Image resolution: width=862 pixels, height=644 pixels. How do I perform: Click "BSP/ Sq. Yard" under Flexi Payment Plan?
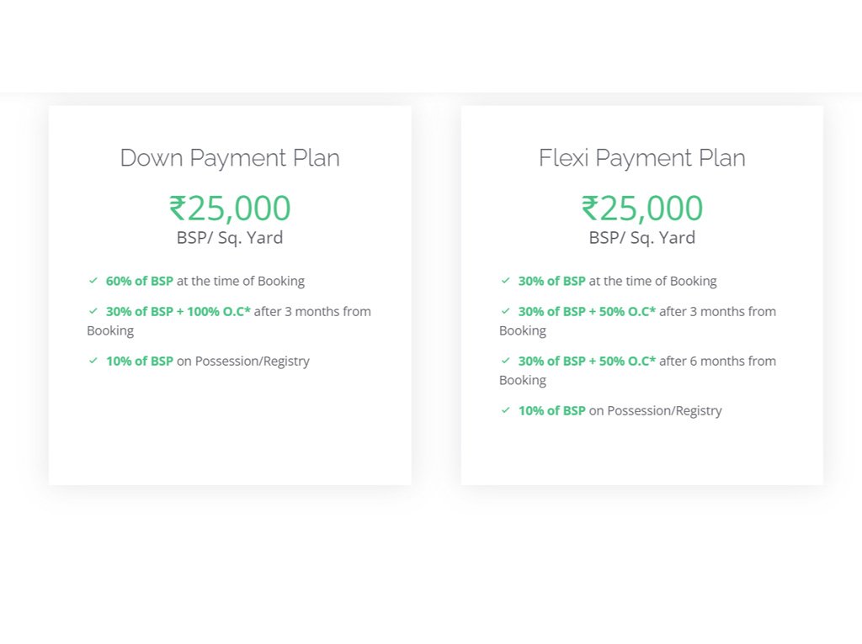point(641,238)
